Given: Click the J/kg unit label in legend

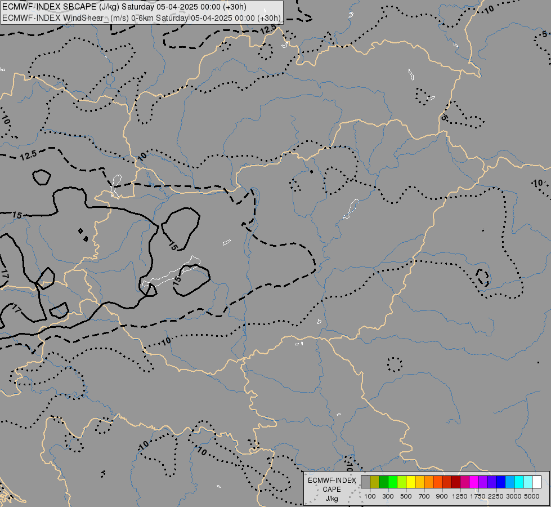Looking at the screenshot, I should tap(332, 499).
